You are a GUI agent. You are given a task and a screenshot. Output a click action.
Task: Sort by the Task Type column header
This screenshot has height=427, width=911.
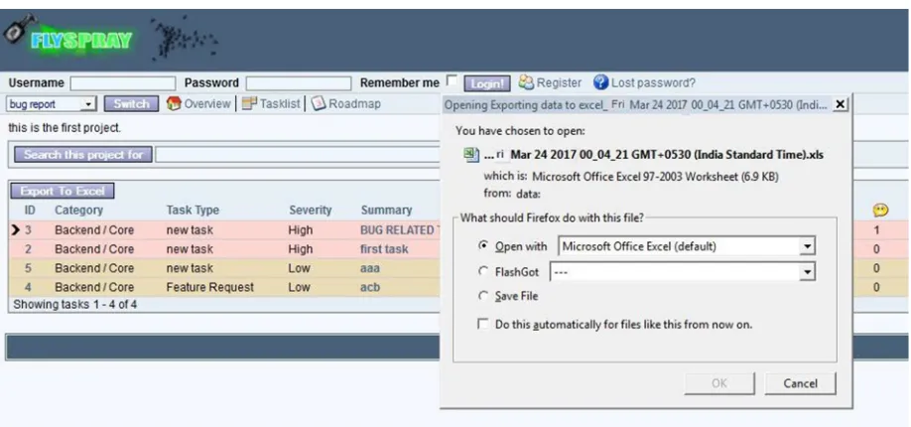(193, 210)
